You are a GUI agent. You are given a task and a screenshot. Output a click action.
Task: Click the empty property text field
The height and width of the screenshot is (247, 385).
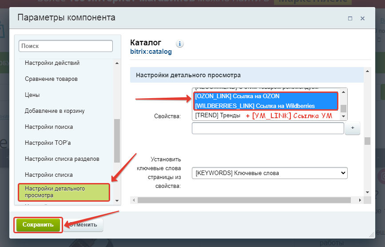click(x=268, y=128)
